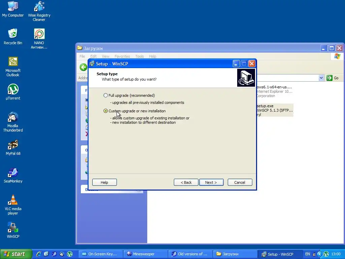Select the Recycle Bin icon
This screenshot has width=345, height=259.
coord(13,37)
